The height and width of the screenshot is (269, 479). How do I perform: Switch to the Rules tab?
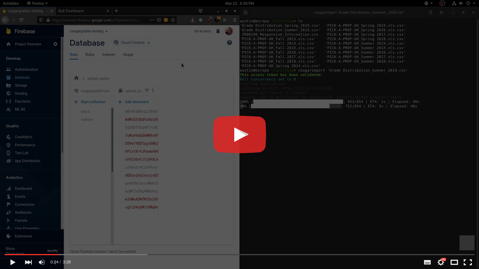point(90,55)
